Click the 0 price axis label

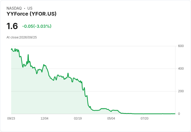click(179, 114)
